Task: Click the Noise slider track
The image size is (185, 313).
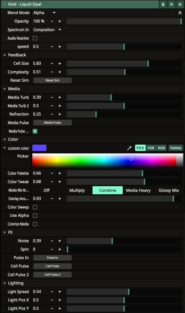Action: point(124,241)
